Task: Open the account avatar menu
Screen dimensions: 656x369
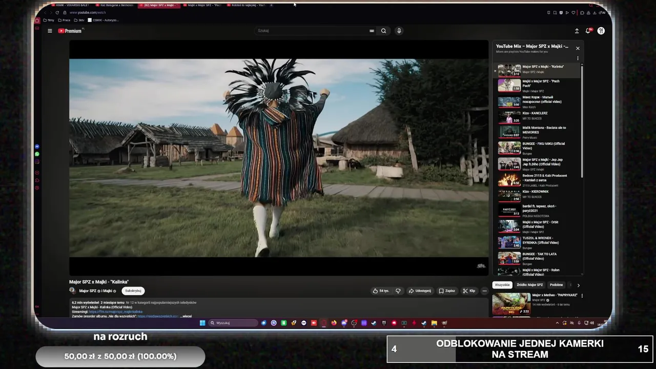Action: 601,31
